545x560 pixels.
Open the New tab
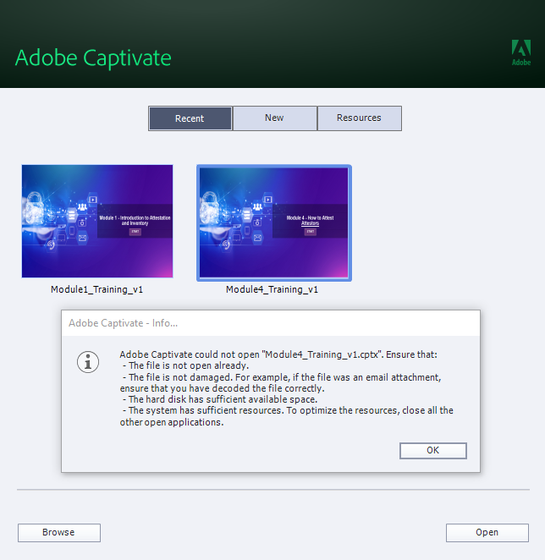[x=274, y=118]
